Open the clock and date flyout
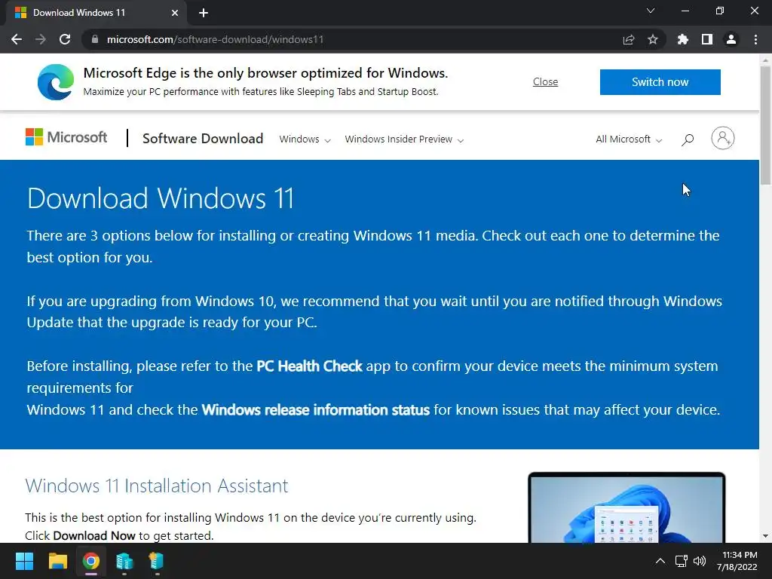 pos(737,561)
